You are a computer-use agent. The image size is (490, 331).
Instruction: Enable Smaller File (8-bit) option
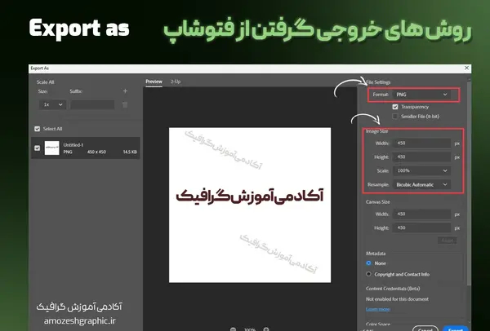pyautogui.click(x=395, y=117)
